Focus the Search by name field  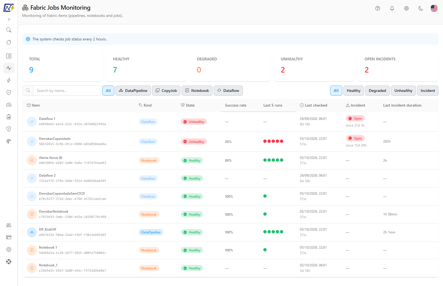click(x=66, y=91)
